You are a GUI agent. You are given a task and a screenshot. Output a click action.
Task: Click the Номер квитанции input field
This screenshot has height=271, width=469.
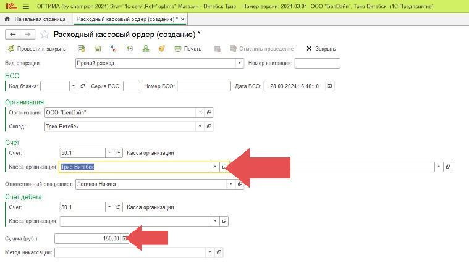point(317,63)
